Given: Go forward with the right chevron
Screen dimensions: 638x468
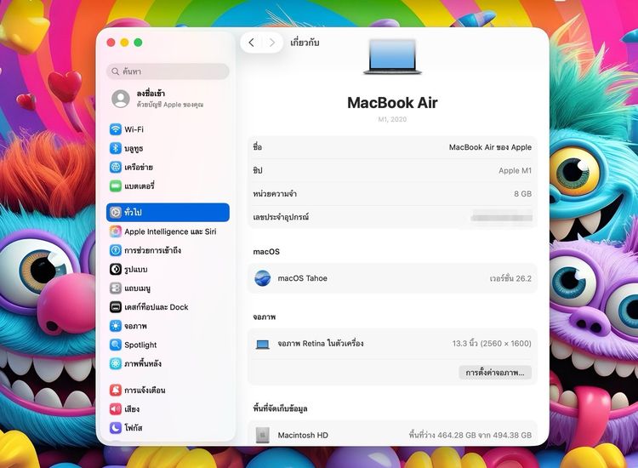Looking at the screenshot, I should coord(272,43).
